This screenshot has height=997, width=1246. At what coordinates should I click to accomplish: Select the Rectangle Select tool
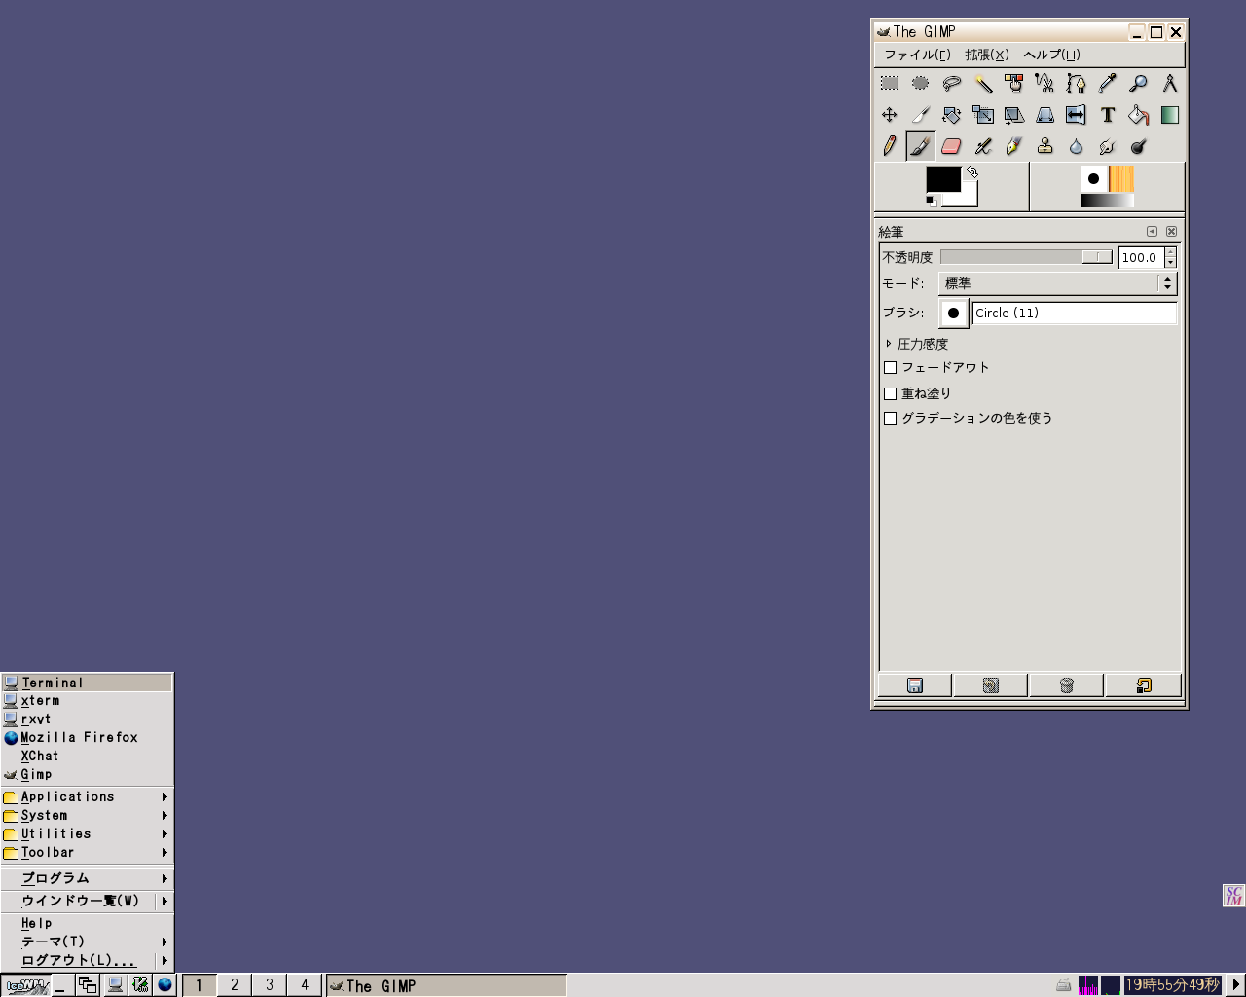coord(890,84)
